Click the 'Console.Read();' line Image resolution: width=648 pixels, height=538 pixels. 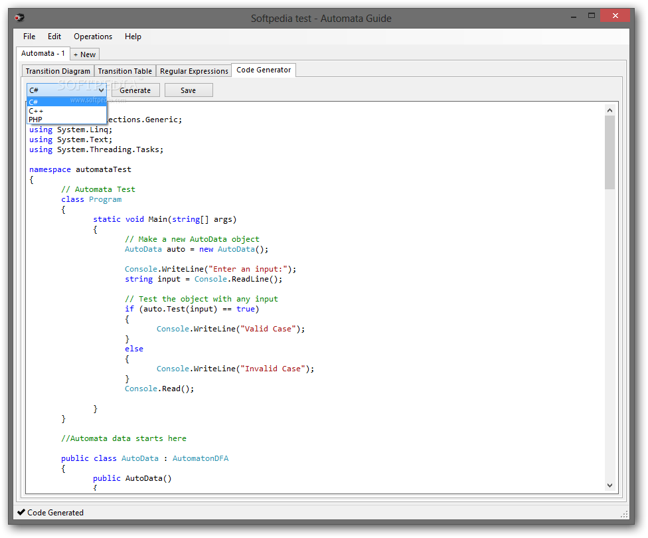click(x=159, y=389)
